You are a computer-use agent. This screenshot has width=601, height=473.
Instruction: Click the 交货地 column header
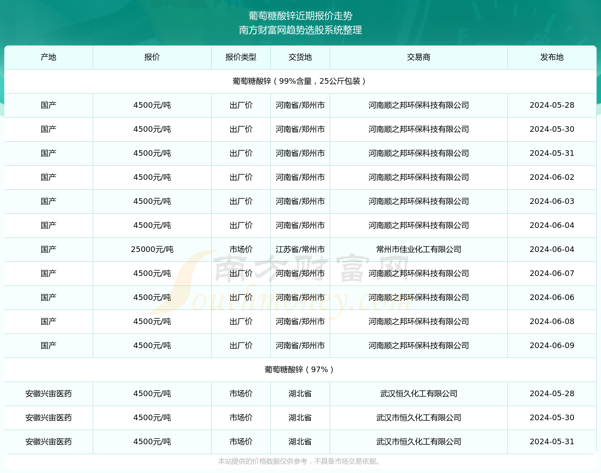pos(300,57)
